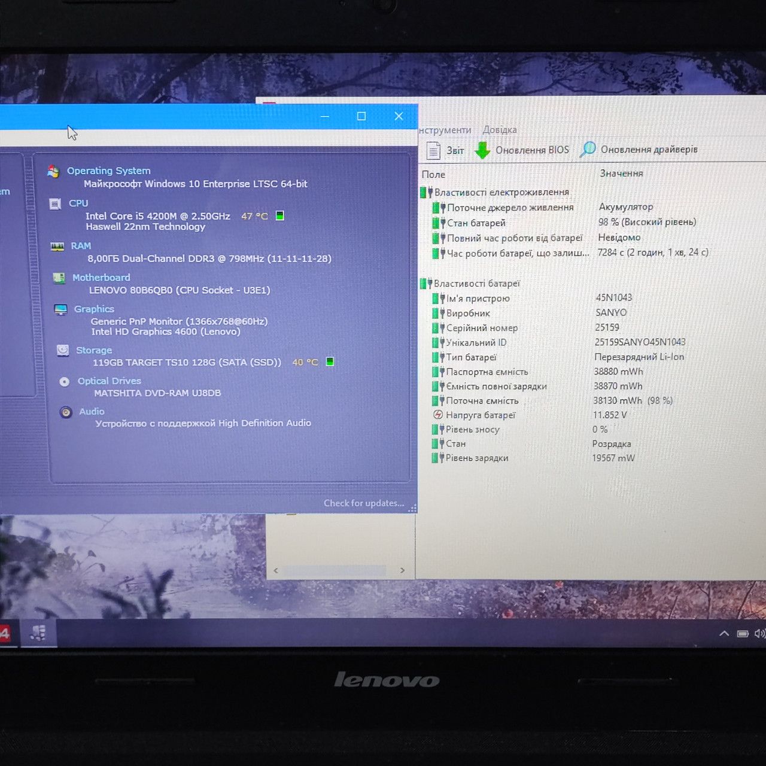Open the Інструменти menu in AIDA64
The width and height of the screenshot is (766, 766).
click(445, 130)
